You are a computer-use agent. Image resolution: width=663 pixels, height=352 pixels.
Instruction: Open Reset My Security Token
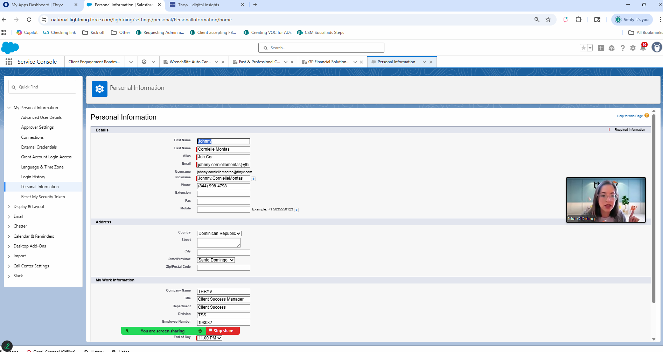click(43, 197)
